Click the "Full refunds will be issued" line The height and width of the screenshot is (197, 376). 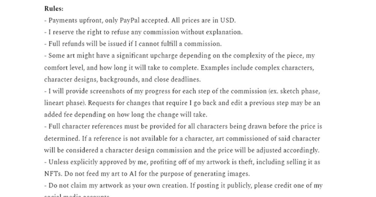click(x=133, y=44)
